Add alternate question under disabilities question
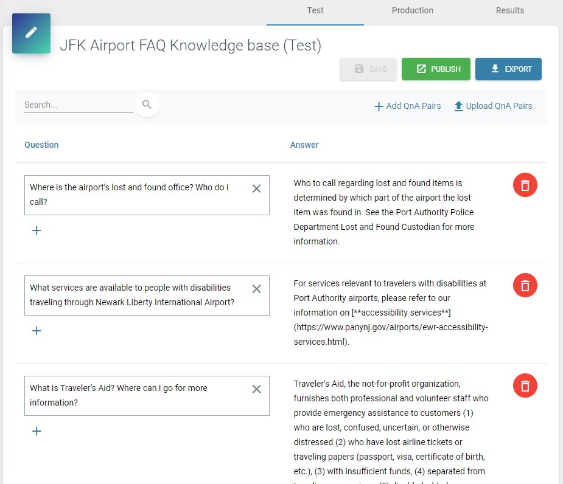Image resolution: width=563 pixels, height=484 pixels. point(37,331)
